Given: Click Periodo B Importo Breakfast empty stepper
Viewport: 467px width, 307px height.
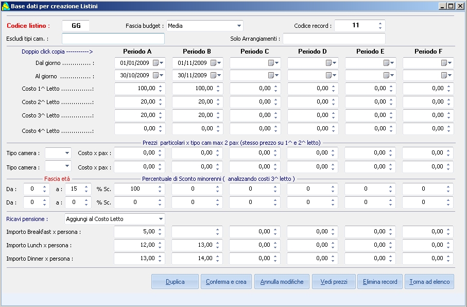Looking at the screenshot, I should tap(217, 232).
